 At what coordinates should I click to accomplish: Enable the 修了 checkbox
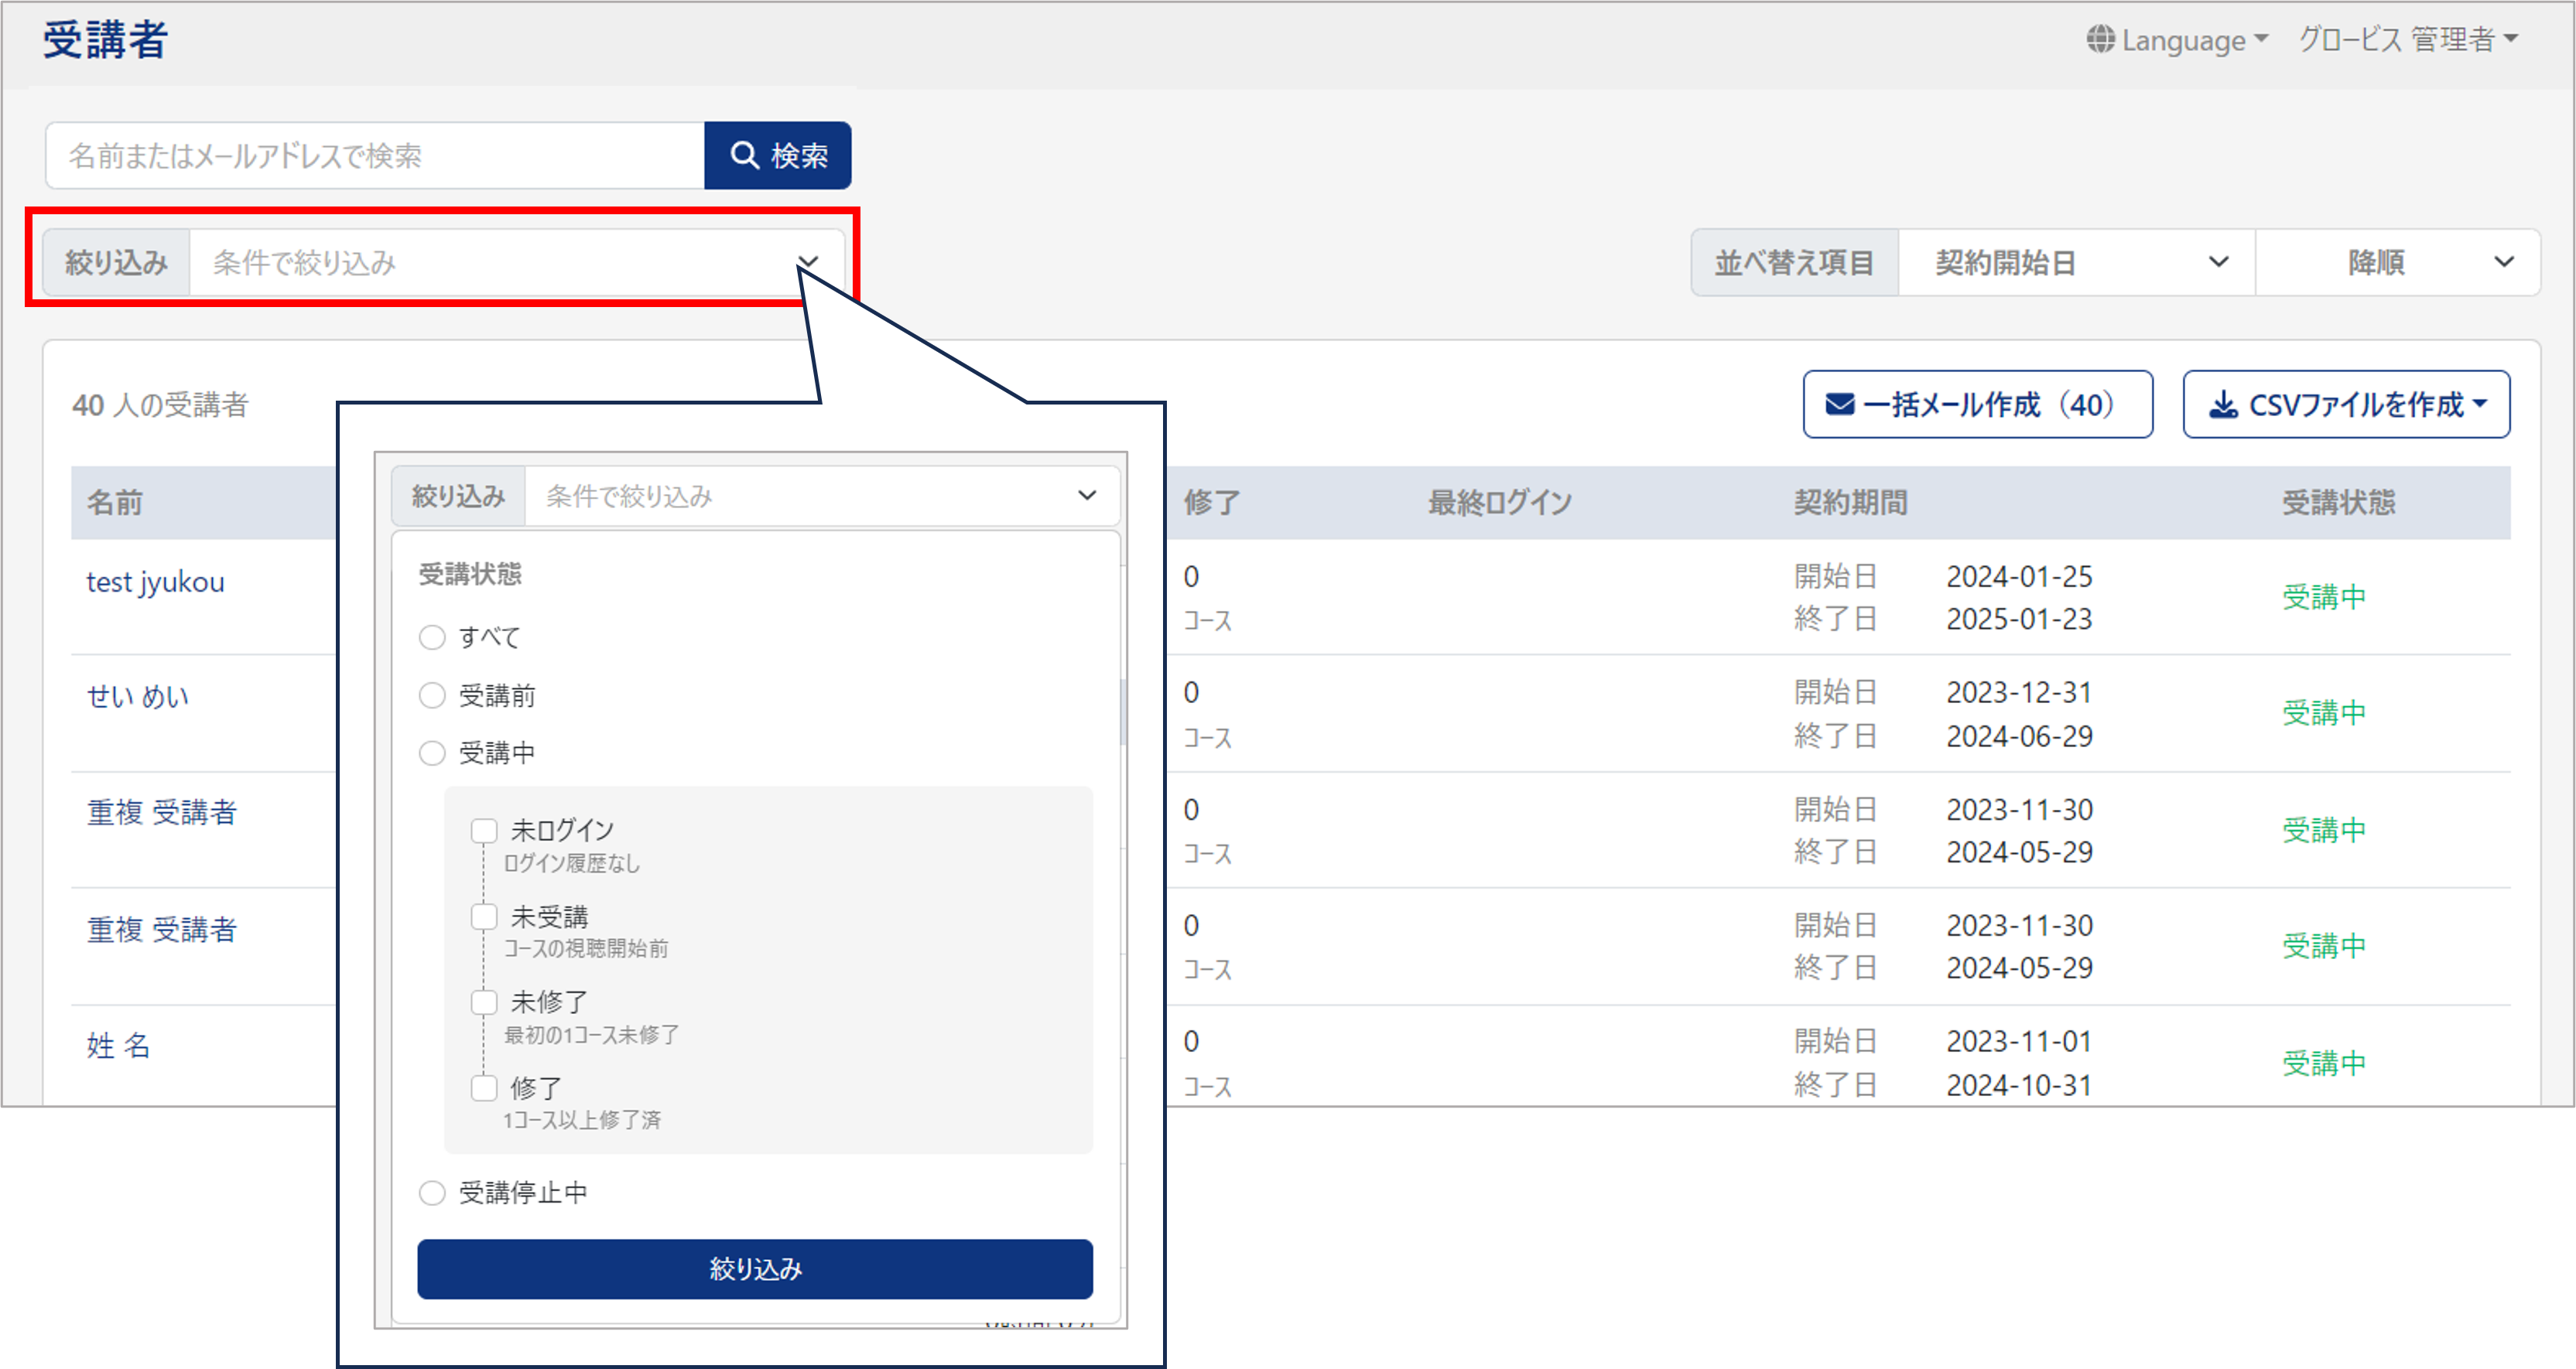tap(484, 1088)
